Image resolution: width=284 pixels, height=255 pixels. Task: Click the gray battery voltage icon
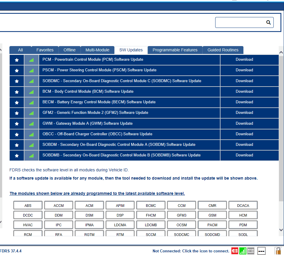pos(250,251)
